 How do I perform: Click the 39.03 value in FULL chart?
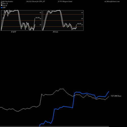point(79,24)
